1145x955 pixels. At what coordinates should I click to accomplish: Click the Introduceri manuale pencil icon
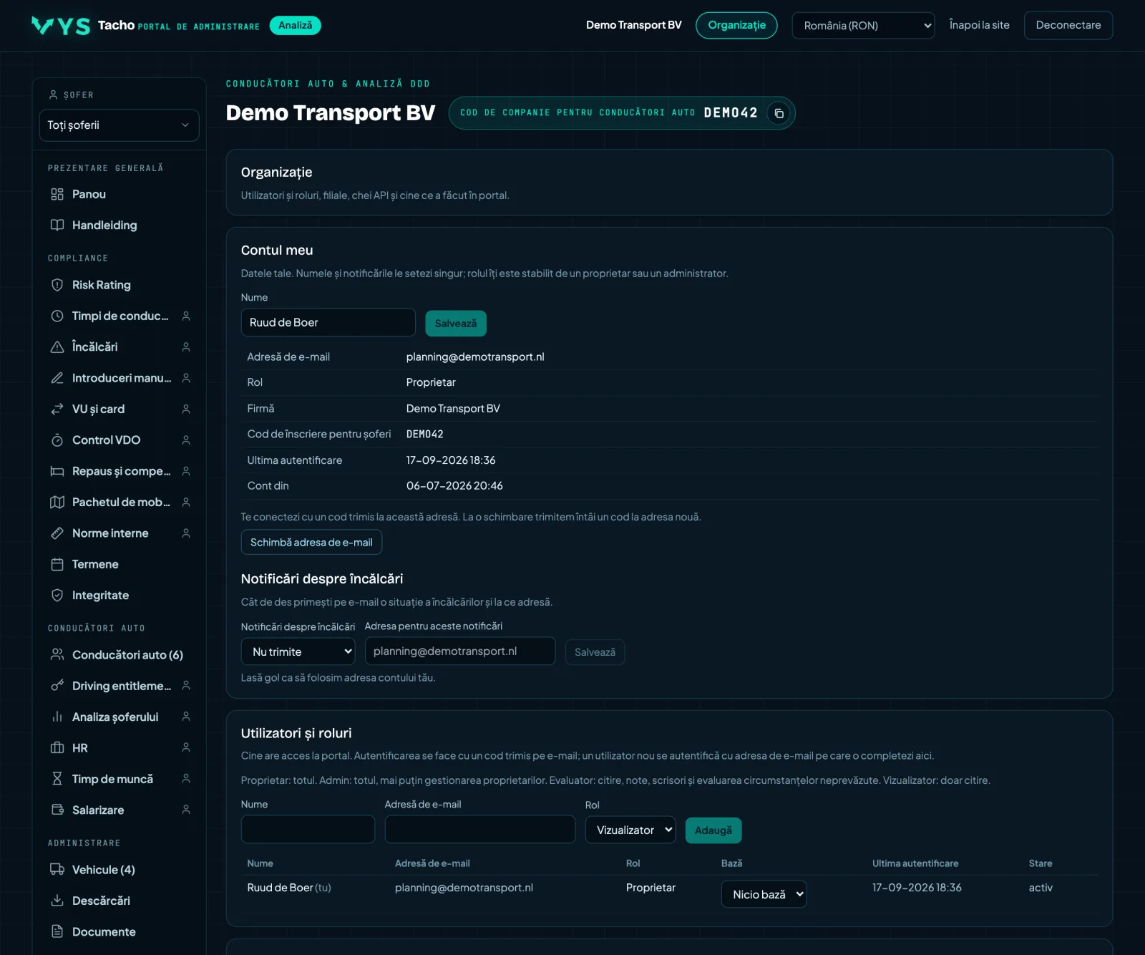pos(57,378)
